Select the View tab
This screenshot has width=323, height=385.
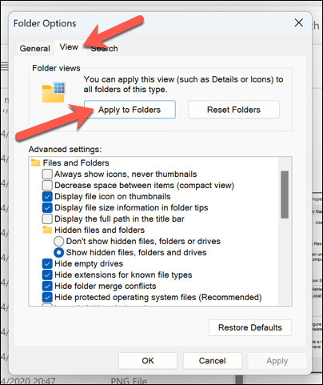69,47
